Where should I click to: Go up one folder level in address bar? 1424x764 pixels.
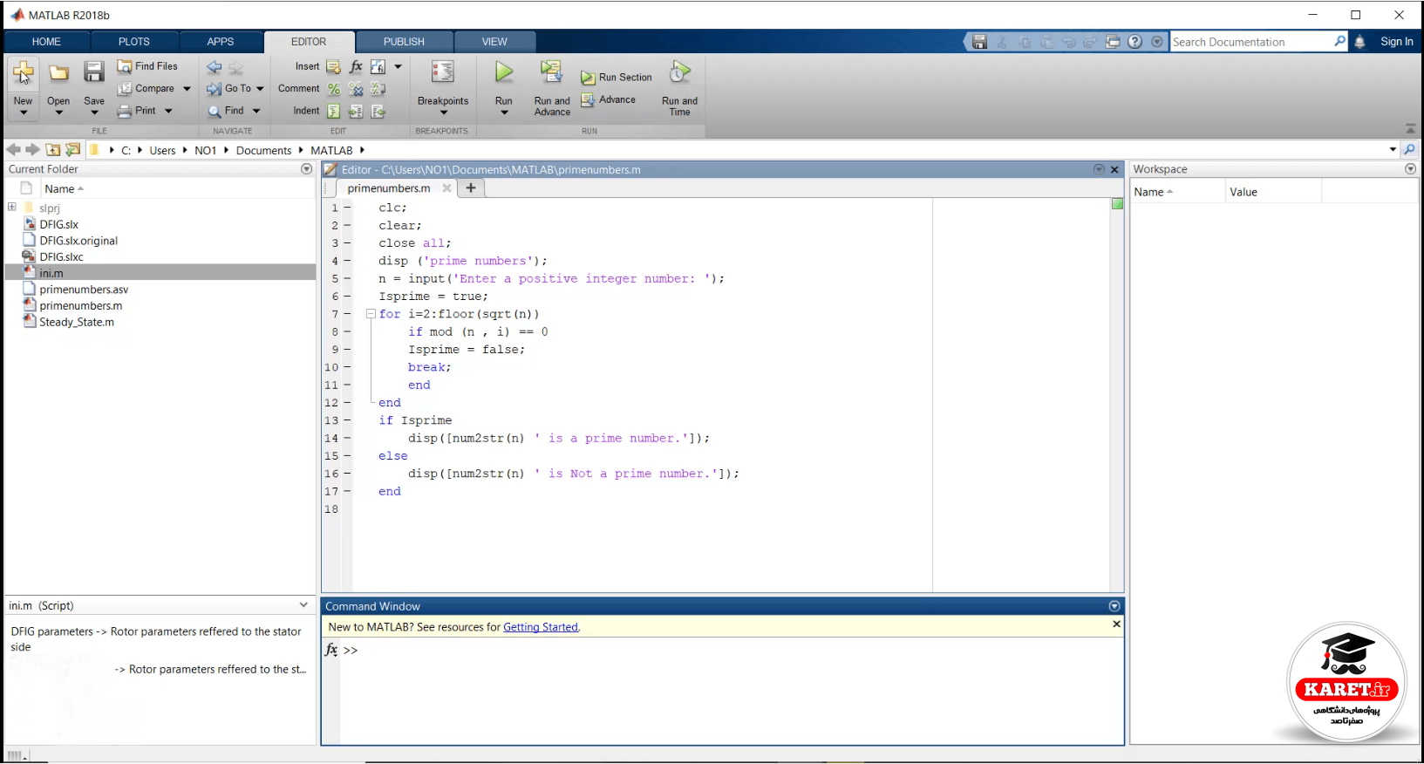point(53,150)
